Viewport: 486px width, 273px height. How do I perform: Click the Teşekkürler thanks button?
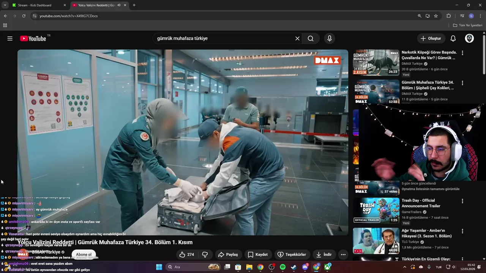coord(292,254)
